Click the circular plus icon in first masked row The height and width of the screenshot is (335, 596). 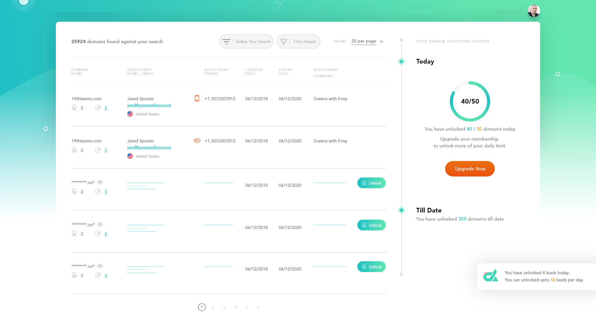pos(98,191)
